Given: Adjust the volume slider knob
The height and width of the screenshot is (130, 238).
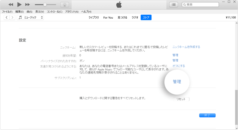Looking at the screenshot, I should tap(45, 5).
